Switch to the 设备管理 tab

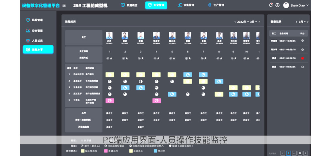coord(186,5)
